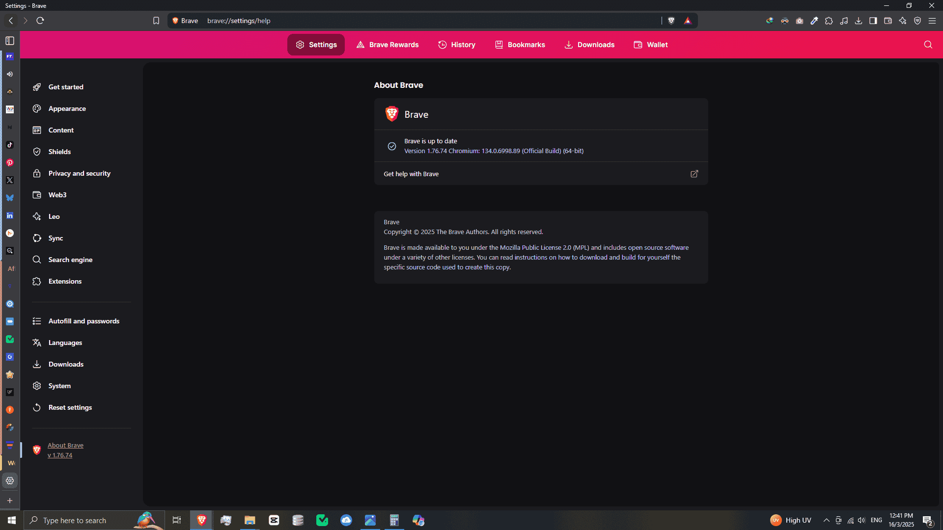Open Leo AI sparkle icon in toolbar
This screenshot has height=530, width=943.
(x=903, y=21)
